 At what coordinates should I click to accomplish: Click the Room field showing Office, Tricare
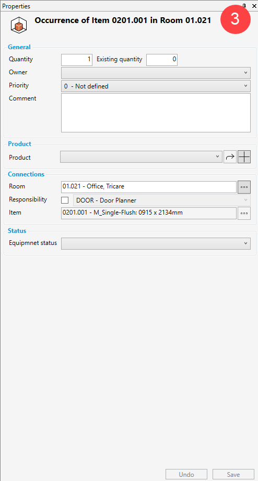149,187
